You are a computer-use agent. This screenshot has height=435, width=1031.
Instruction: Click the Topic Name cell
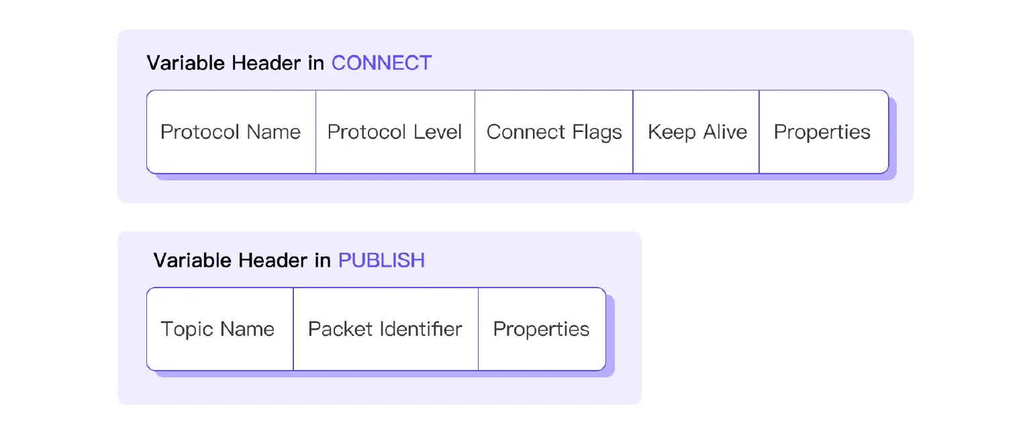[x=217, y=329]
